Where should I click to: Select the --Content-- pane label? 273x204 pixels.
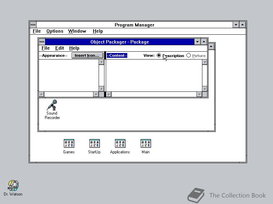(x=117, y=55)
